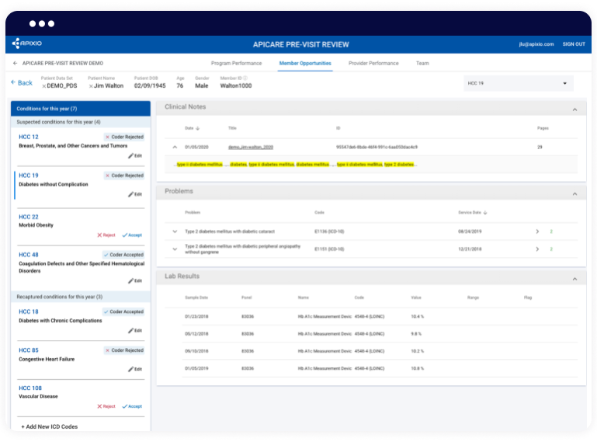Click the 9.8 % lab value

(416, 334)
